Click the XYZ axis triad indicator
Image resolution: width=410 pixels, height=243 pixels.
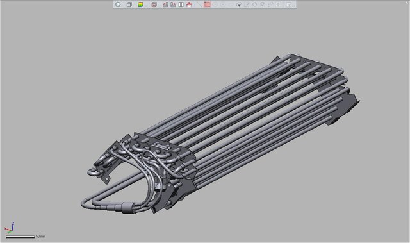tap(10, 228)
